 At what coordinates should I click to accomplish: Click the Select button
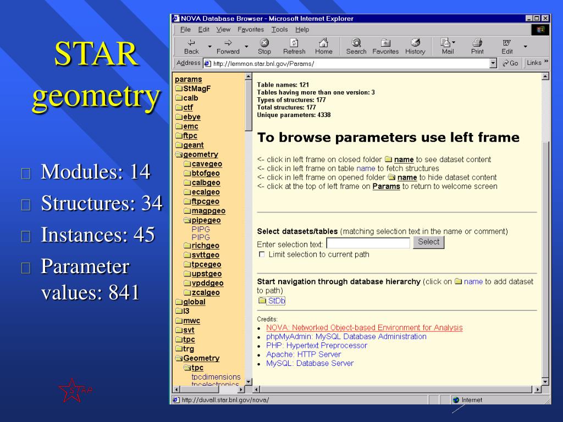(x=428, y=242)
